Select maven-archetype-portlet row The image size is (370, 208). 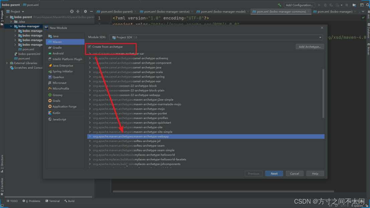tap(206, 114)
